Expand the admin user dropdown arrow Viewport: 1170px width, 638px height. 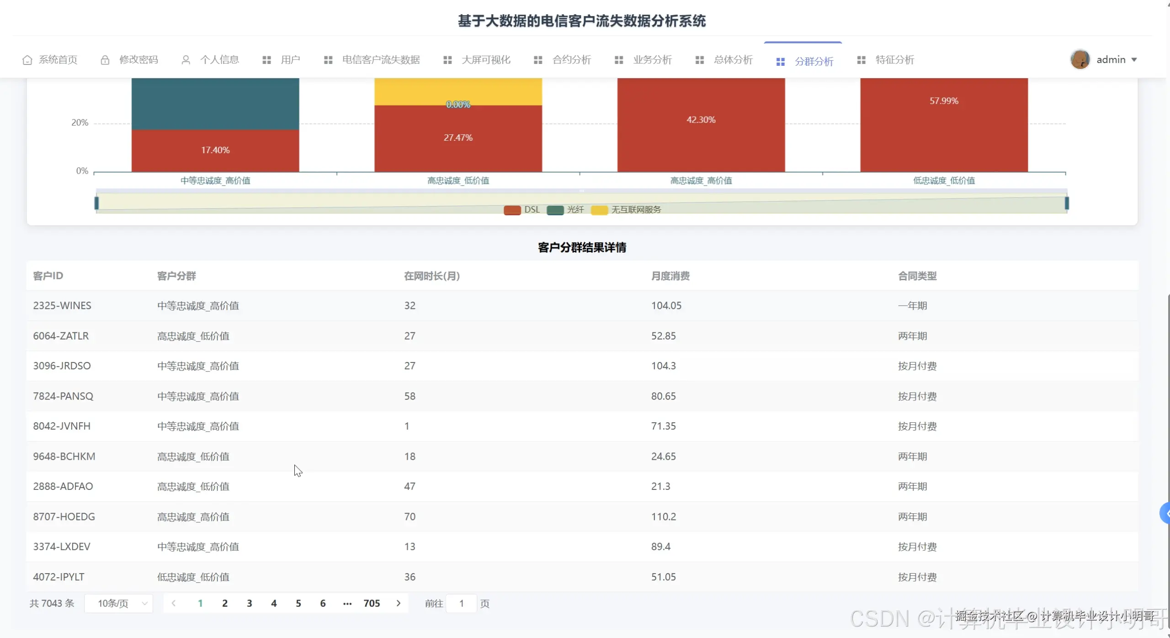pyautogui.click(x=1134, y=60)
